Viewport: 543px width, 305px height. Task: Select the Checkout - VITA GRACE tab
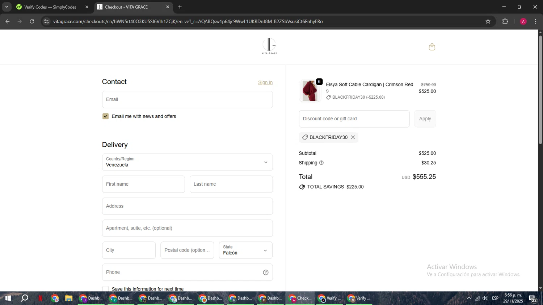(126, 7)
